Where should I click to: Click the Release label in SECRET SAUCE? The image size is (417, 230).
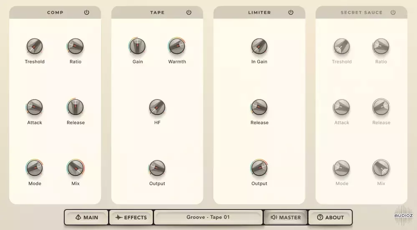point(382,122)
